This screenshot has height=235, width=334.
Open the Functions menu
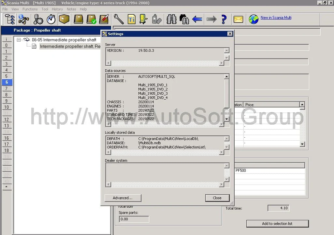click(x=30, y=9)
